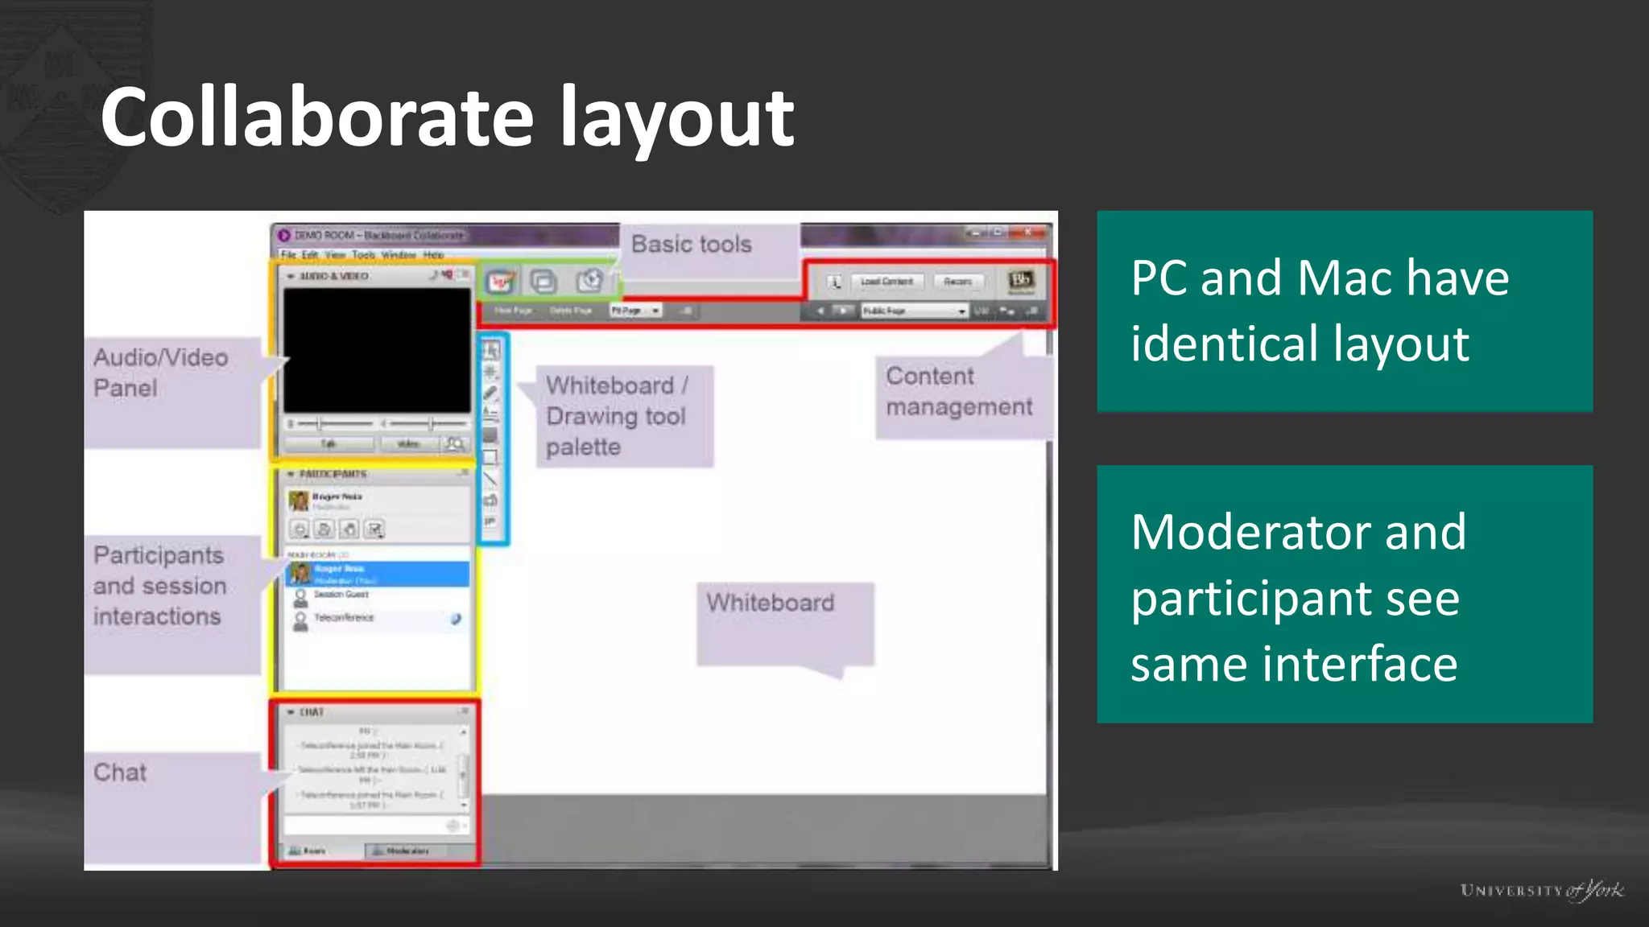Image resolution: width=1649 pixels, height=927 pixels.
Task: Open the emoticon feedback button
Action: pos(300,529)
